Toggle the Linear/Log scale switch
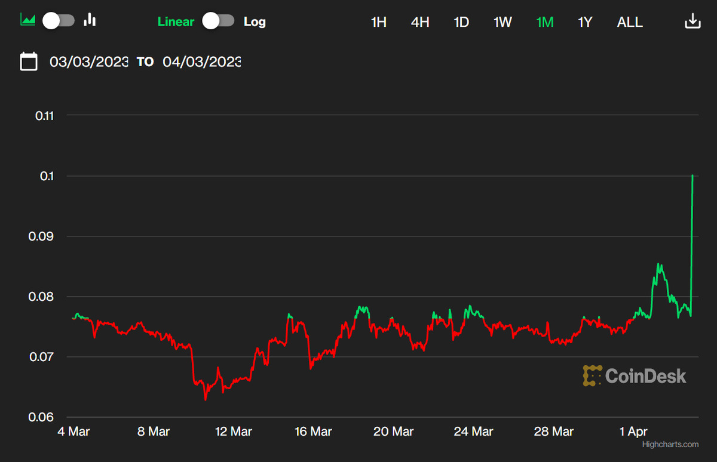Screen dimensions: 717x462 point(218,20)
